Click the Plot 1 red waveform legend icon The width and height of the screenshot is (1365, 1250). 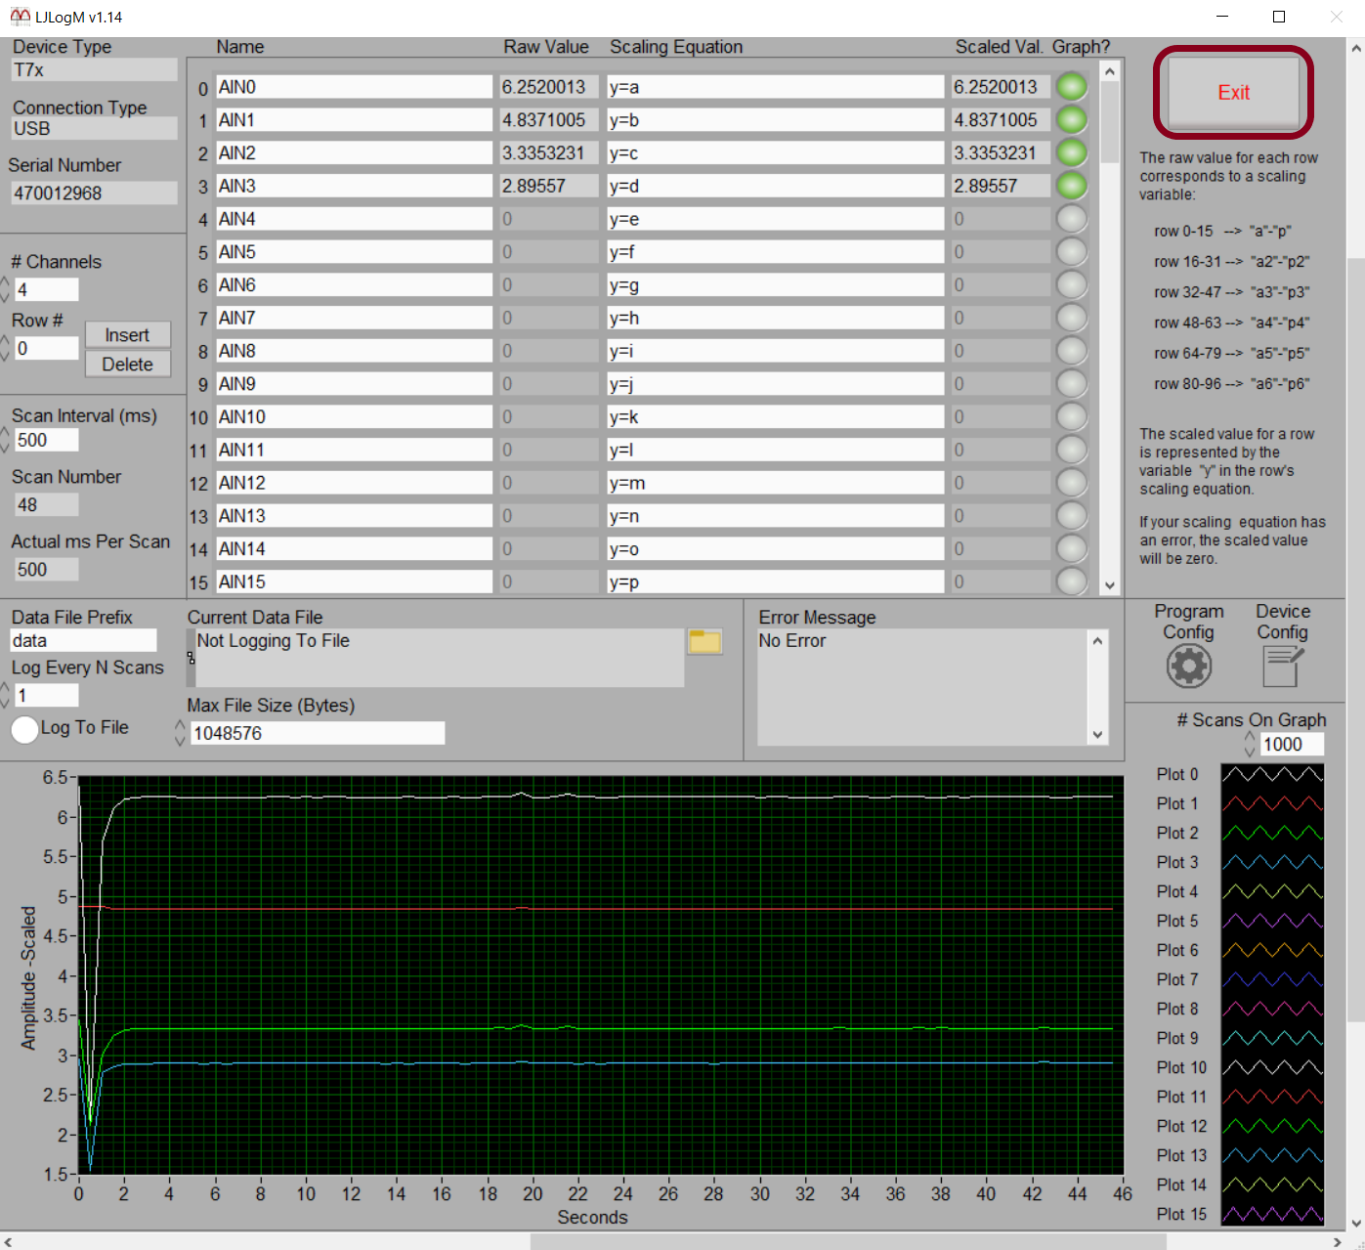(1272, 803)
